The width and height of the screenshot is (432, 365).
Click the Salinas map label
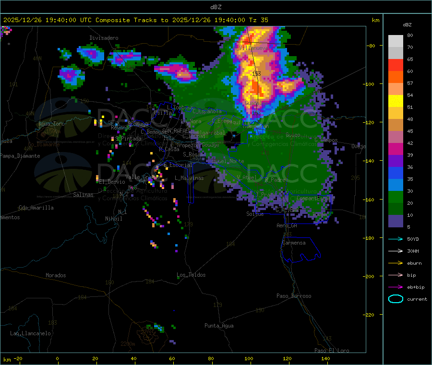point(83,195)
